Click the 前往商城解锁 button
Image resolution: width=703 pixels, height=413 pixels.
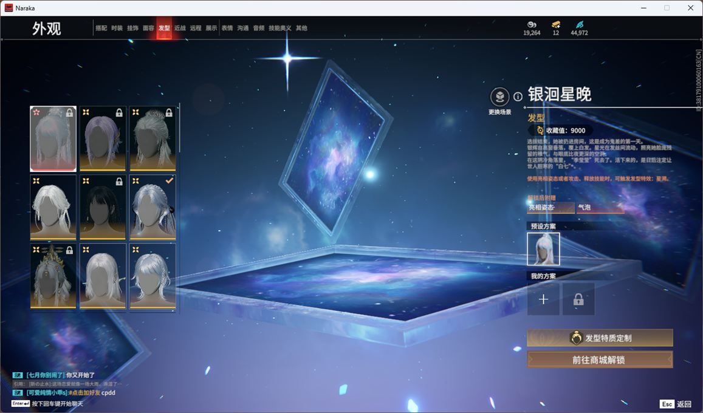point(600,360)
